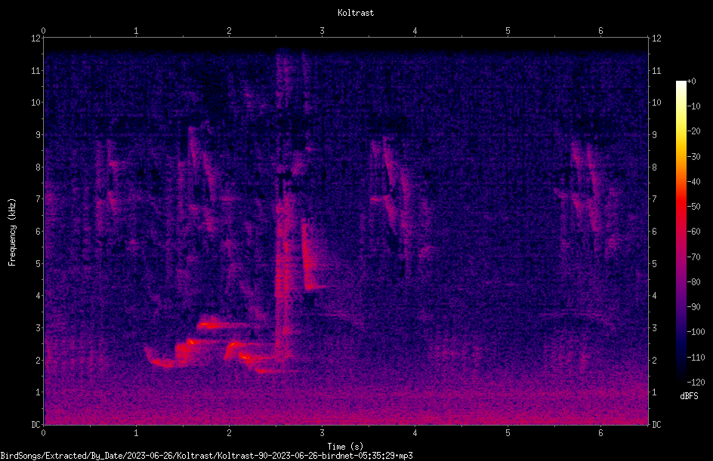Viewport: 713px width, 461px height.
Task: Click the 9 kHz tick on left axis
Action: tap(38, 135)
